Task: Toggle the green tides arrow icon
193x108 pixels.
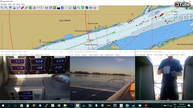Action: pyautogui.click(x=43, y=8)
